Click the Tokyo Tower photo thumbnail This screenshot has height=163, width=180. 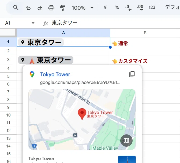pos(127,159)
